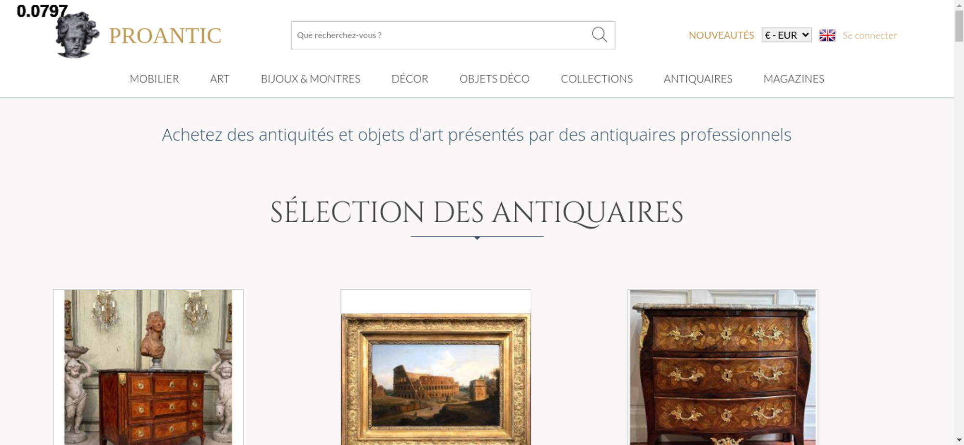Switch language via the British flag icon
The image size is (964, 445).
(827, 35)
